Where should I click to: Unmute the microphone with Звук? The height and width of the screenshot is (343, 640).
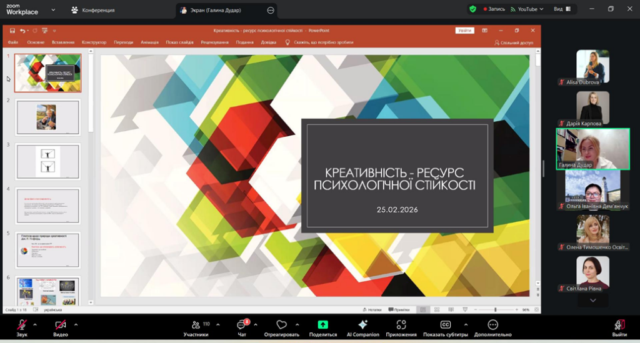[x=22, y=325]
